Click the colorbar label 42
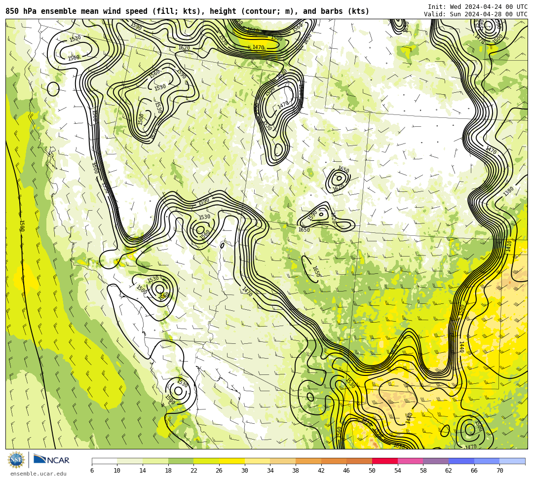 (321, 471)
